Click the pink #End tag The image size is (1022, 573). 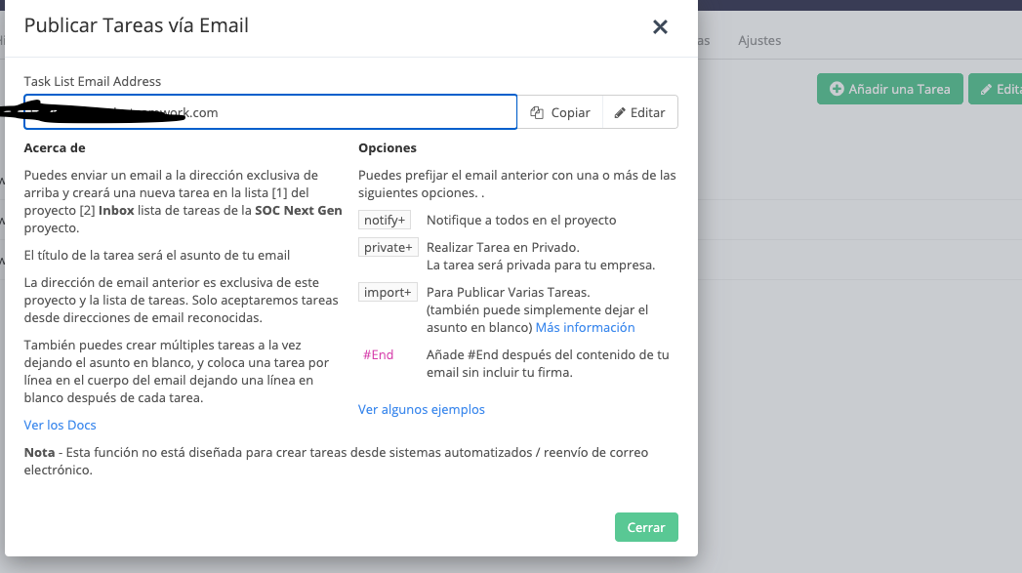tap(379, 354)
